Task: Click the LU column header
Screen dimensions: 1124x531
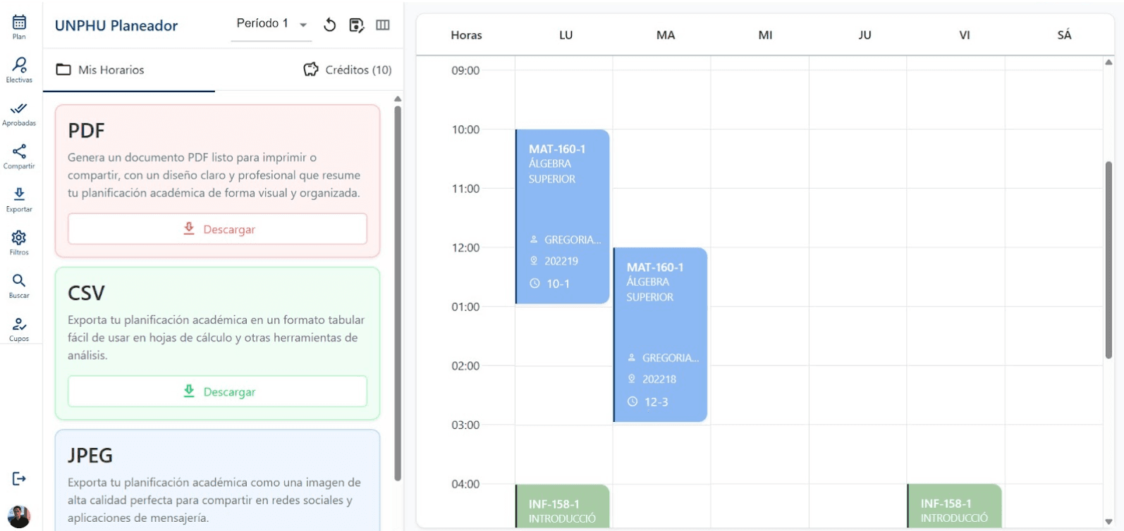Action: tap(566, 35)
